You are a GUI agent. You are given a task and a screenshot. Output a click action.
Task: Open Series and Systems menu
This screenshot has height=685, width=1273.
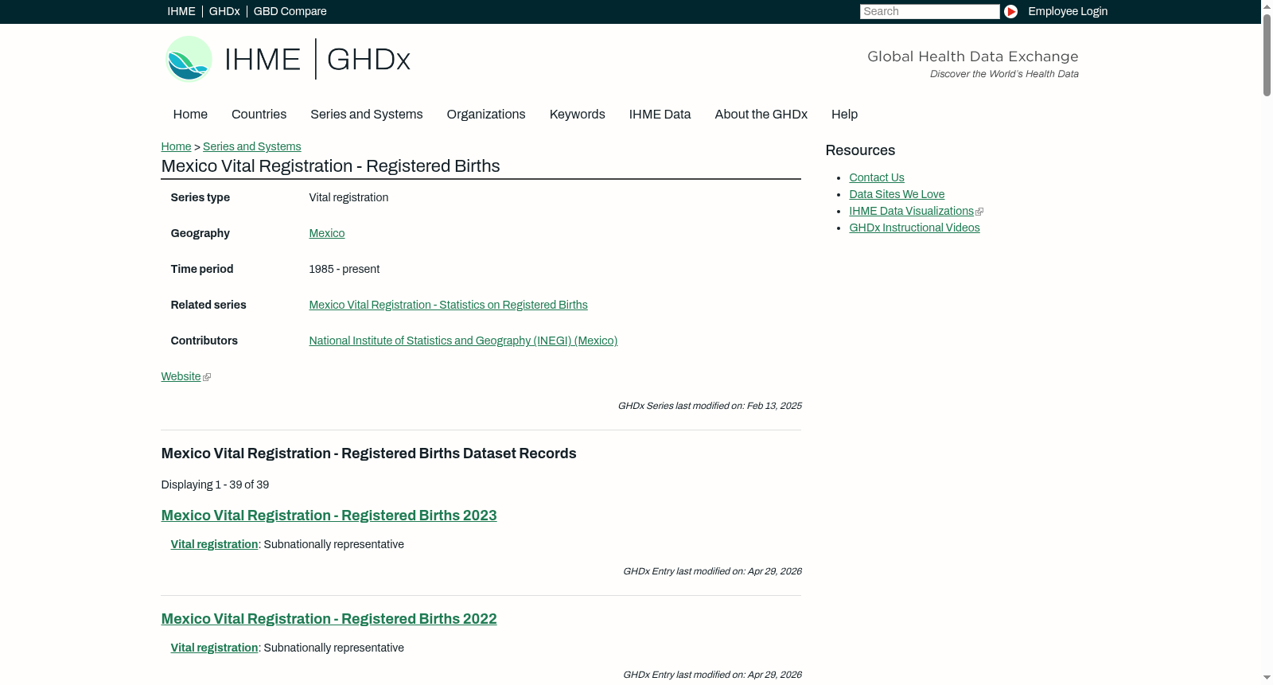[x=367, y=115]
